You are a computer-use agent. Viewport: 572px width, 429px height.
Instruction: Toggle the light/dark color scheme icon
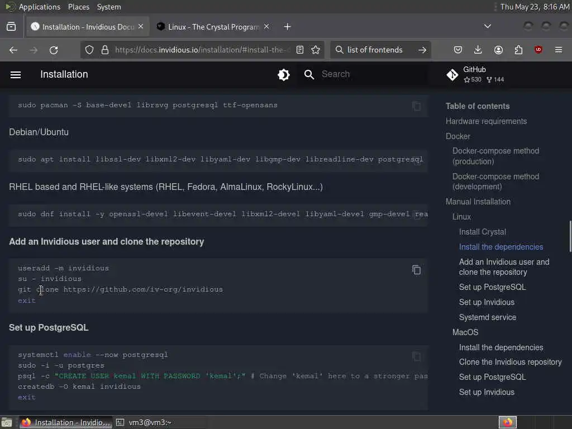(283, 75)
